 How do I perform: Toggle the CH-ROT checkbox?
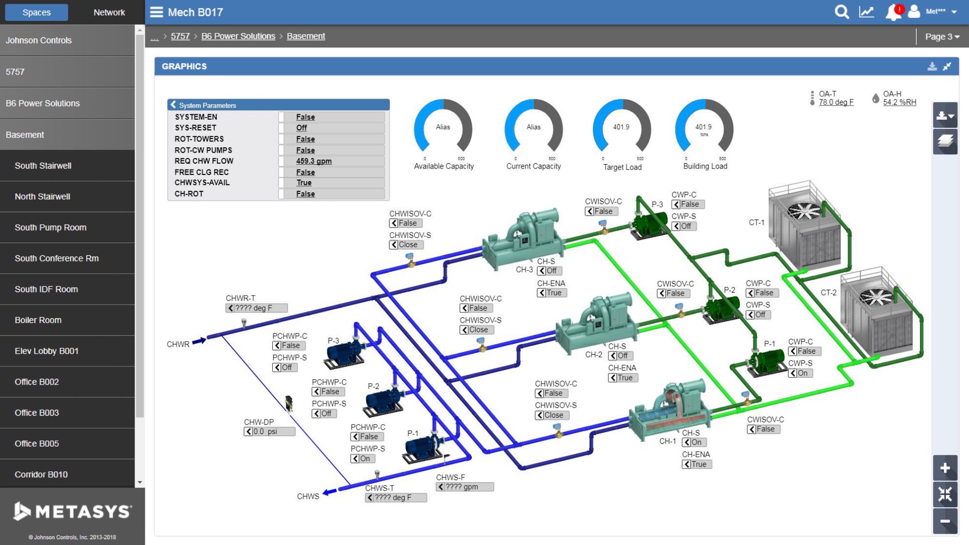(281, 194)
